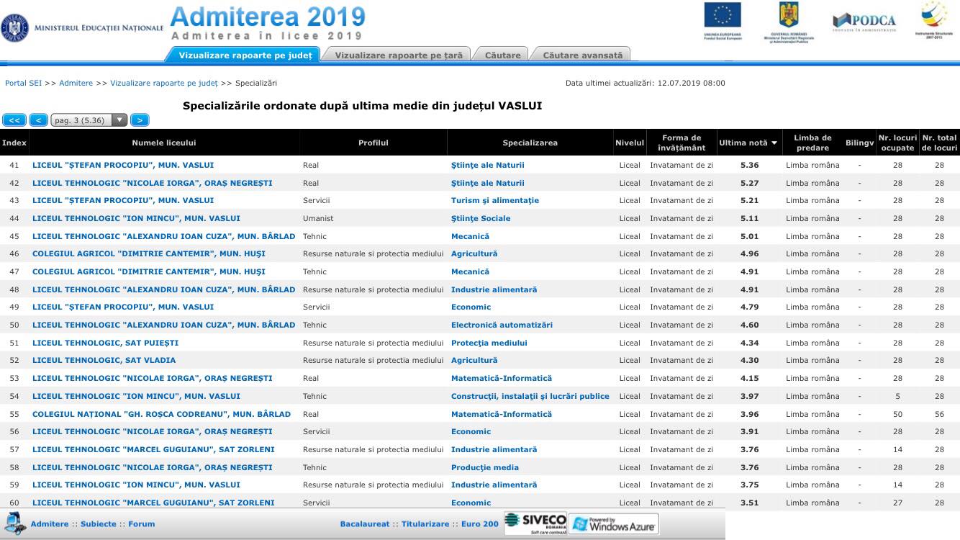Image resolution: width=960 pixels, height=540 pixels.
Task: Open Turism și alimentație specialization link
Action: coord(495,201)
